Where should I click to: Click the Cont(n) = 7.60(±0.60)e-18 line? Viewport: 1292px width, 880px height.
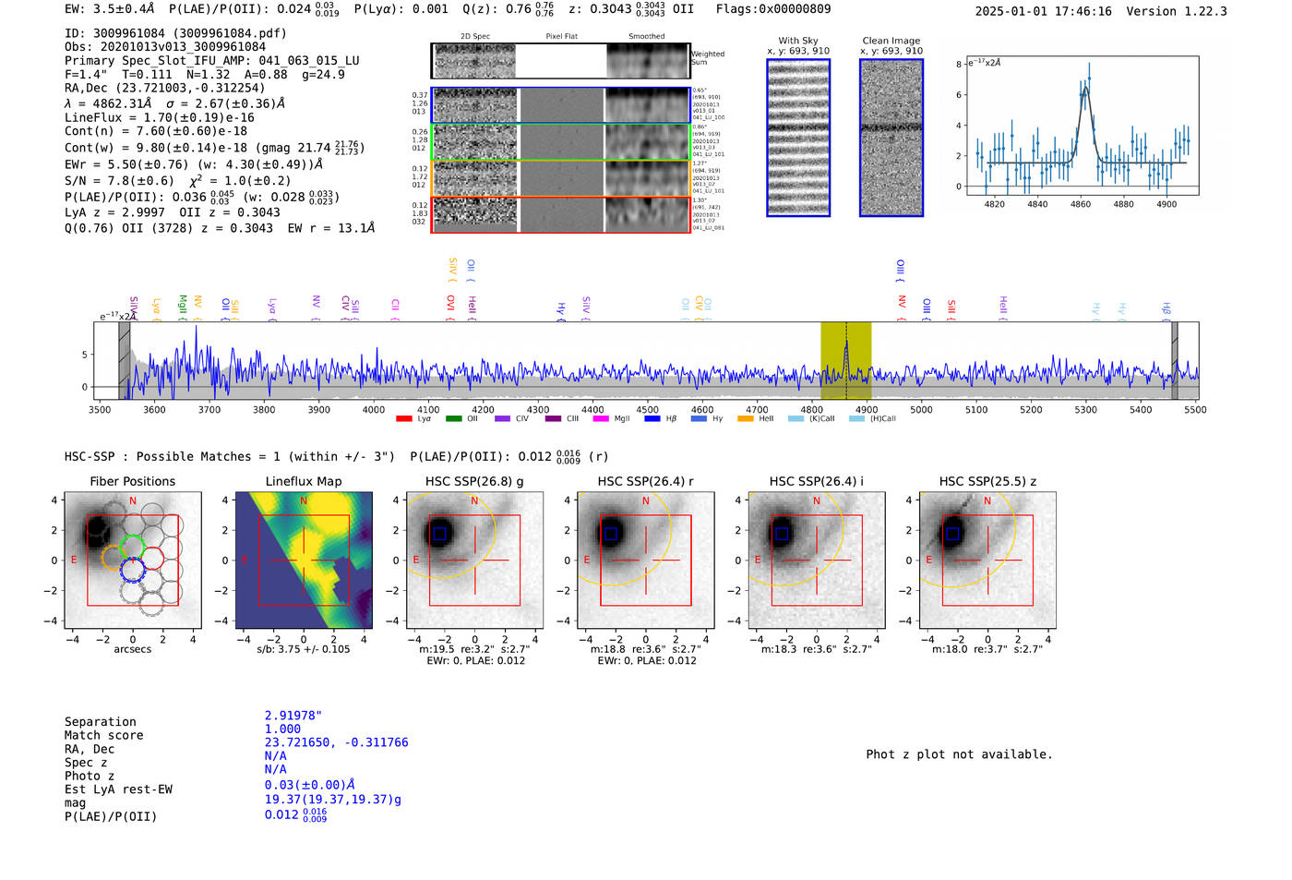[x=156, y=131]
